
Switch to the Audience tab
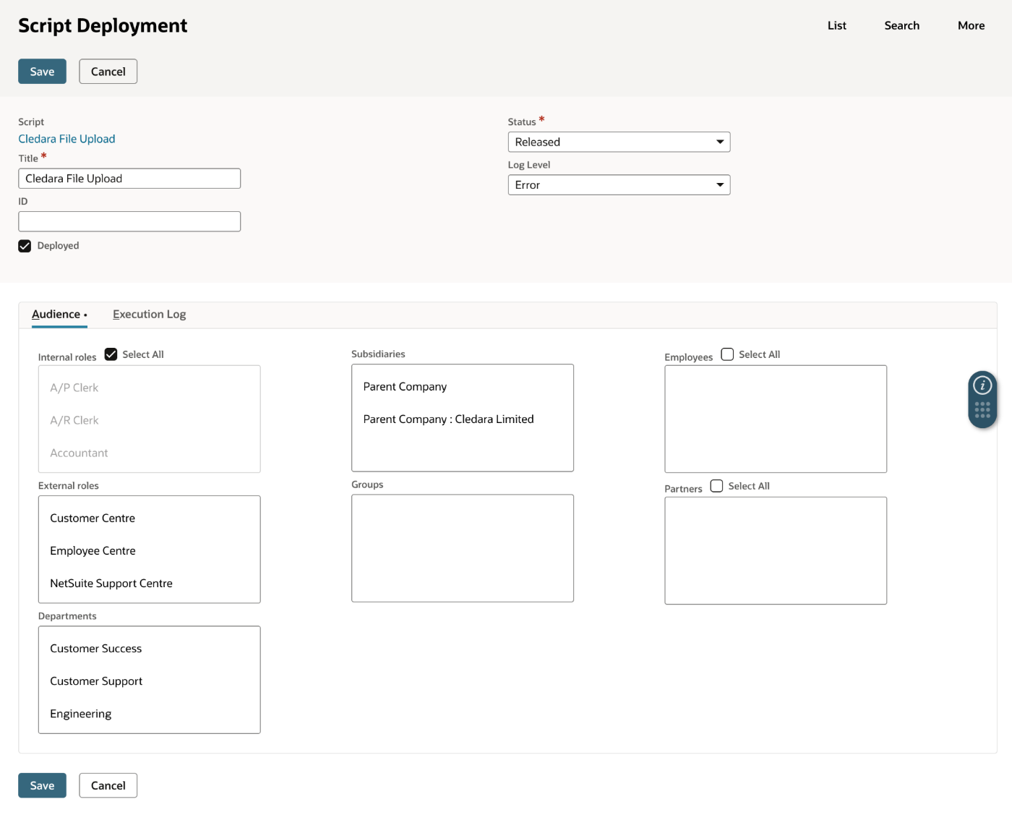coord(59,315)
